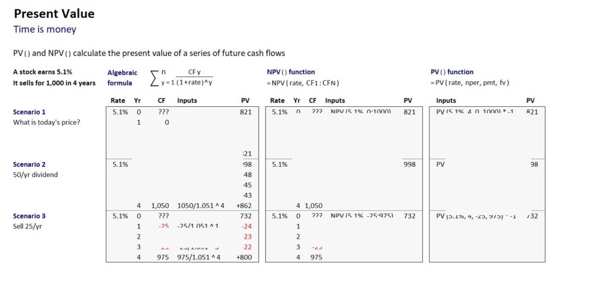Screen dimensions: 608x285
Task: Select 'It sells for 1,000 in 4 years'
Action: (x=54, y=83)
